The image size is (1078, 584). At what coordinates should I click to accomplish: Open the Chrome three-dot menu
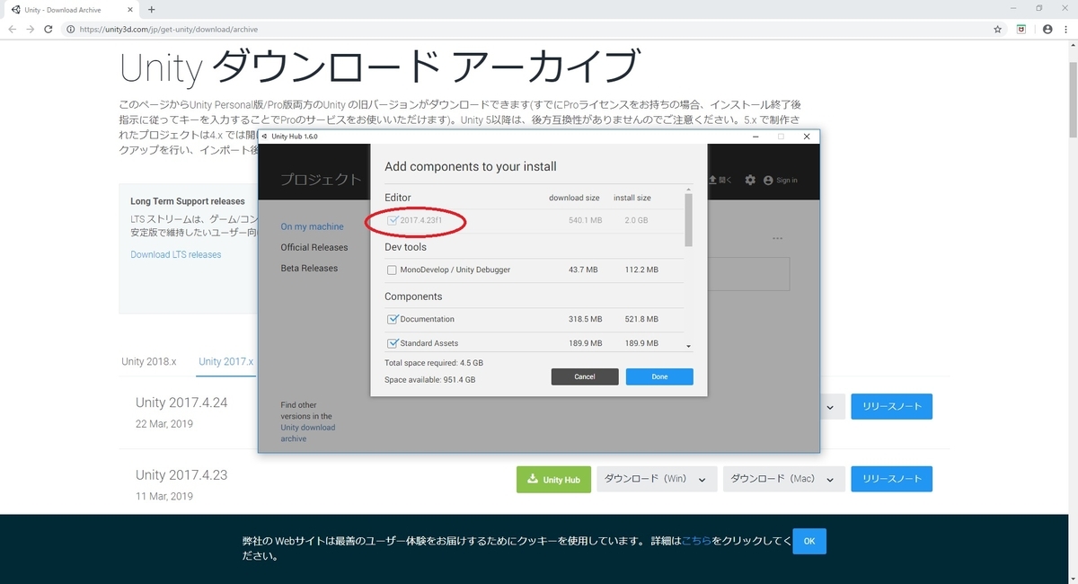pyautogui.click(x=1066, y=29)
